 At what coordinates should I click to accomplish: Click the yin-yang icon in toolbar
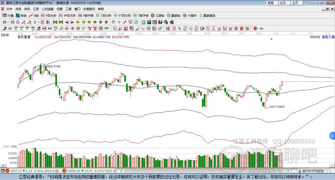coord(256,28)
